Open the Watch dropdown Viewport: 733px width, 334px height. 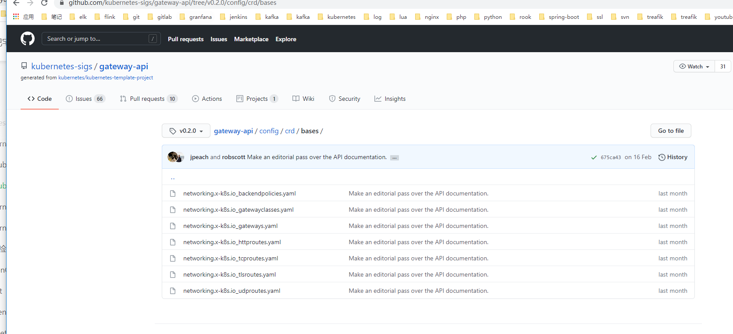[694, 66]
